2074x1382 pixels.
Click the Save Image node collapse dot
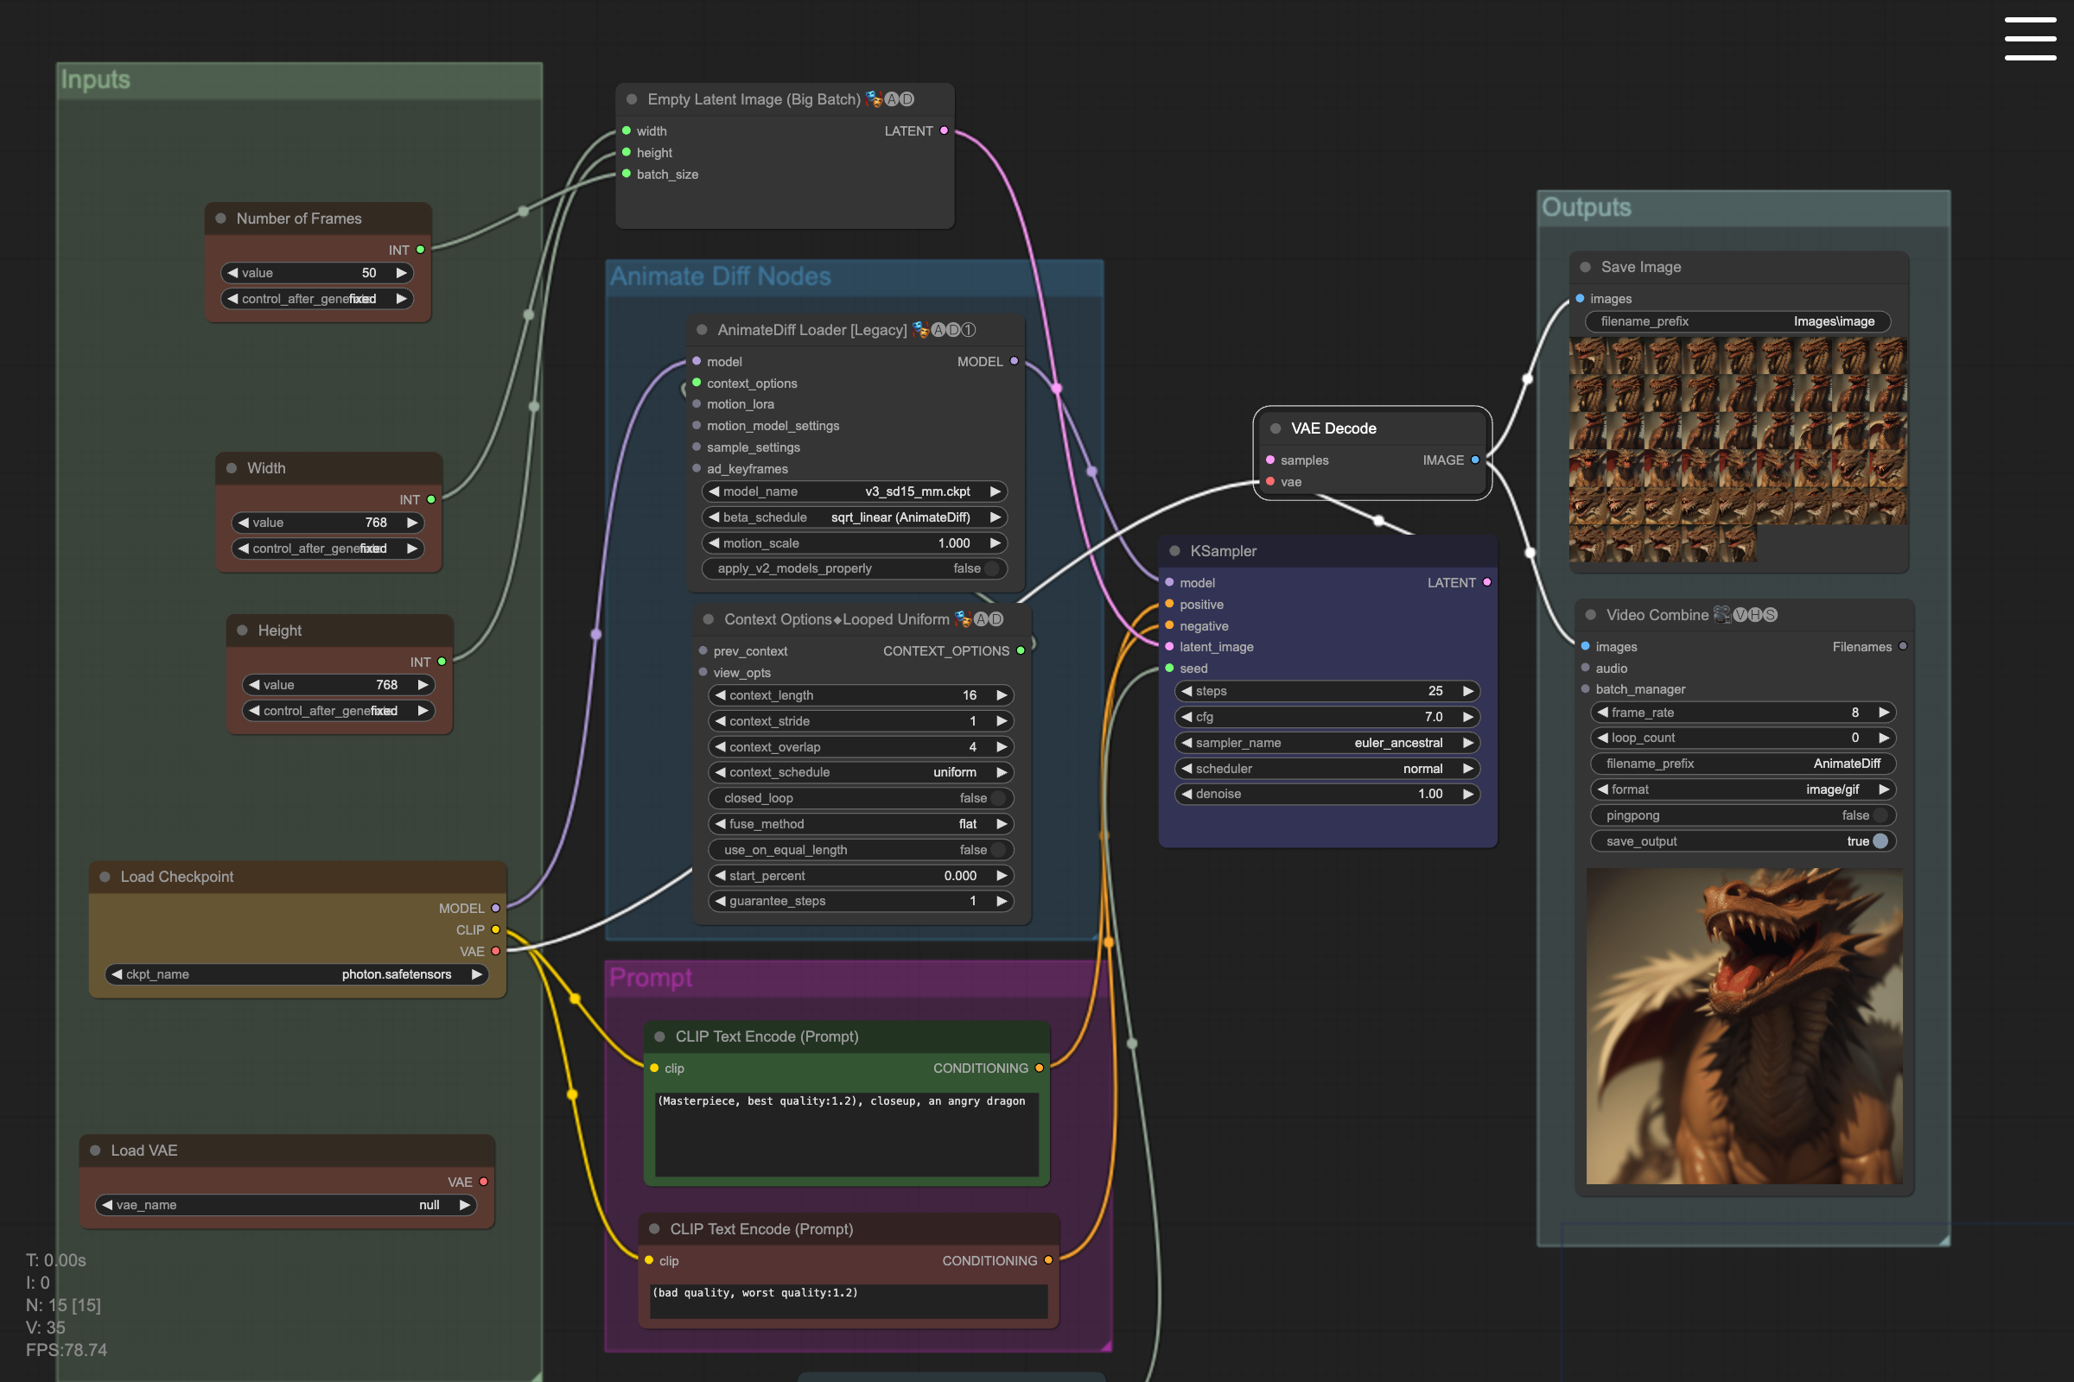pos(1585,267)
